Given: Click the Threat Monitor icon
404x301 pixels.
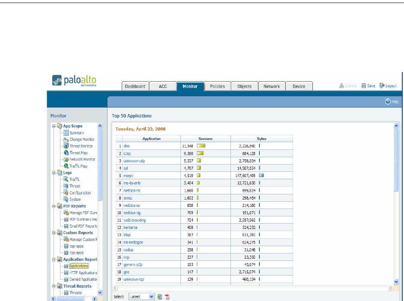Looking at the screenshot, I should click(66, 146).
